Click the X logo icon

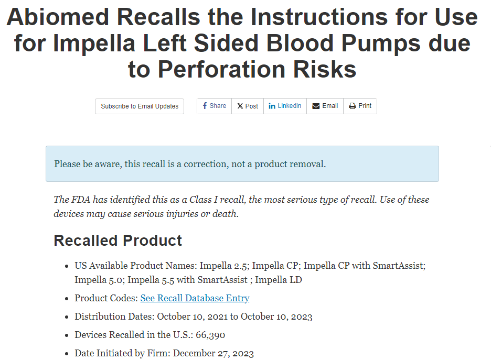pos(240,106)
